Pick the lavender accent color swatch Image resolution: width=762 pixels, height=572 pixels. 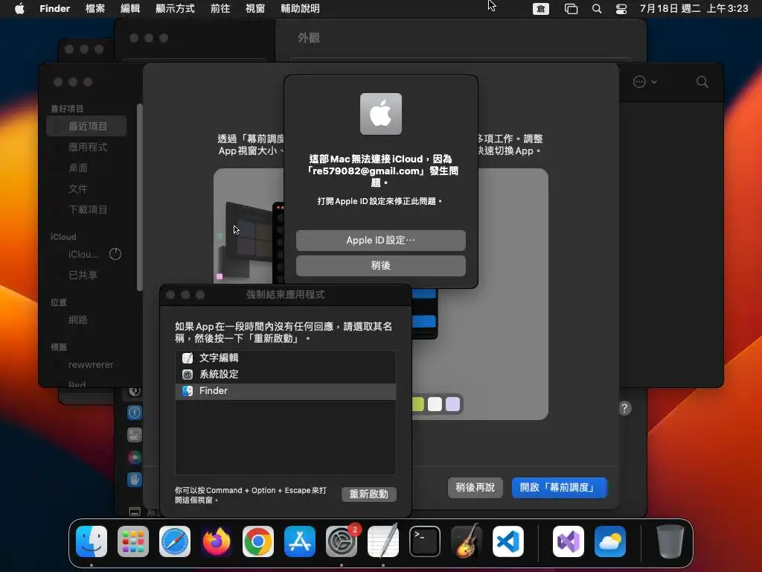[453, 404]
